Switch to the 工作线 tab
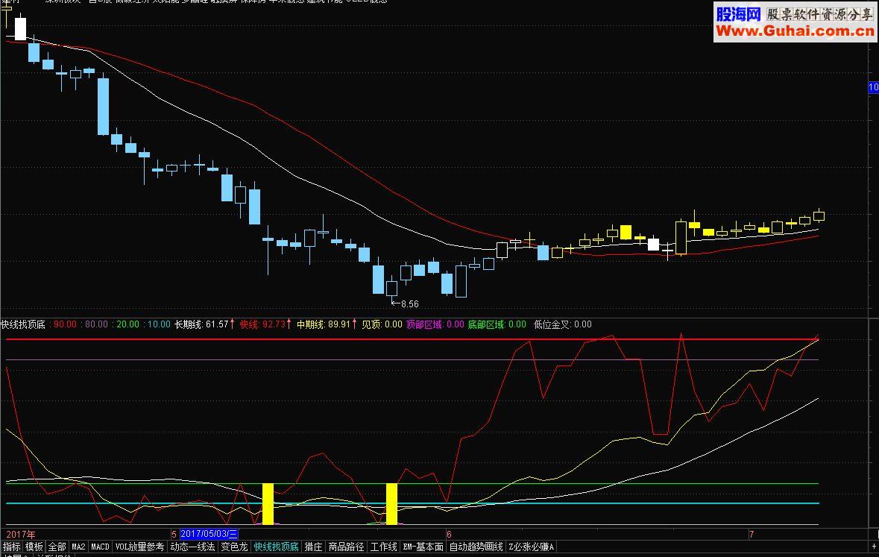 (x=384, y=547)
